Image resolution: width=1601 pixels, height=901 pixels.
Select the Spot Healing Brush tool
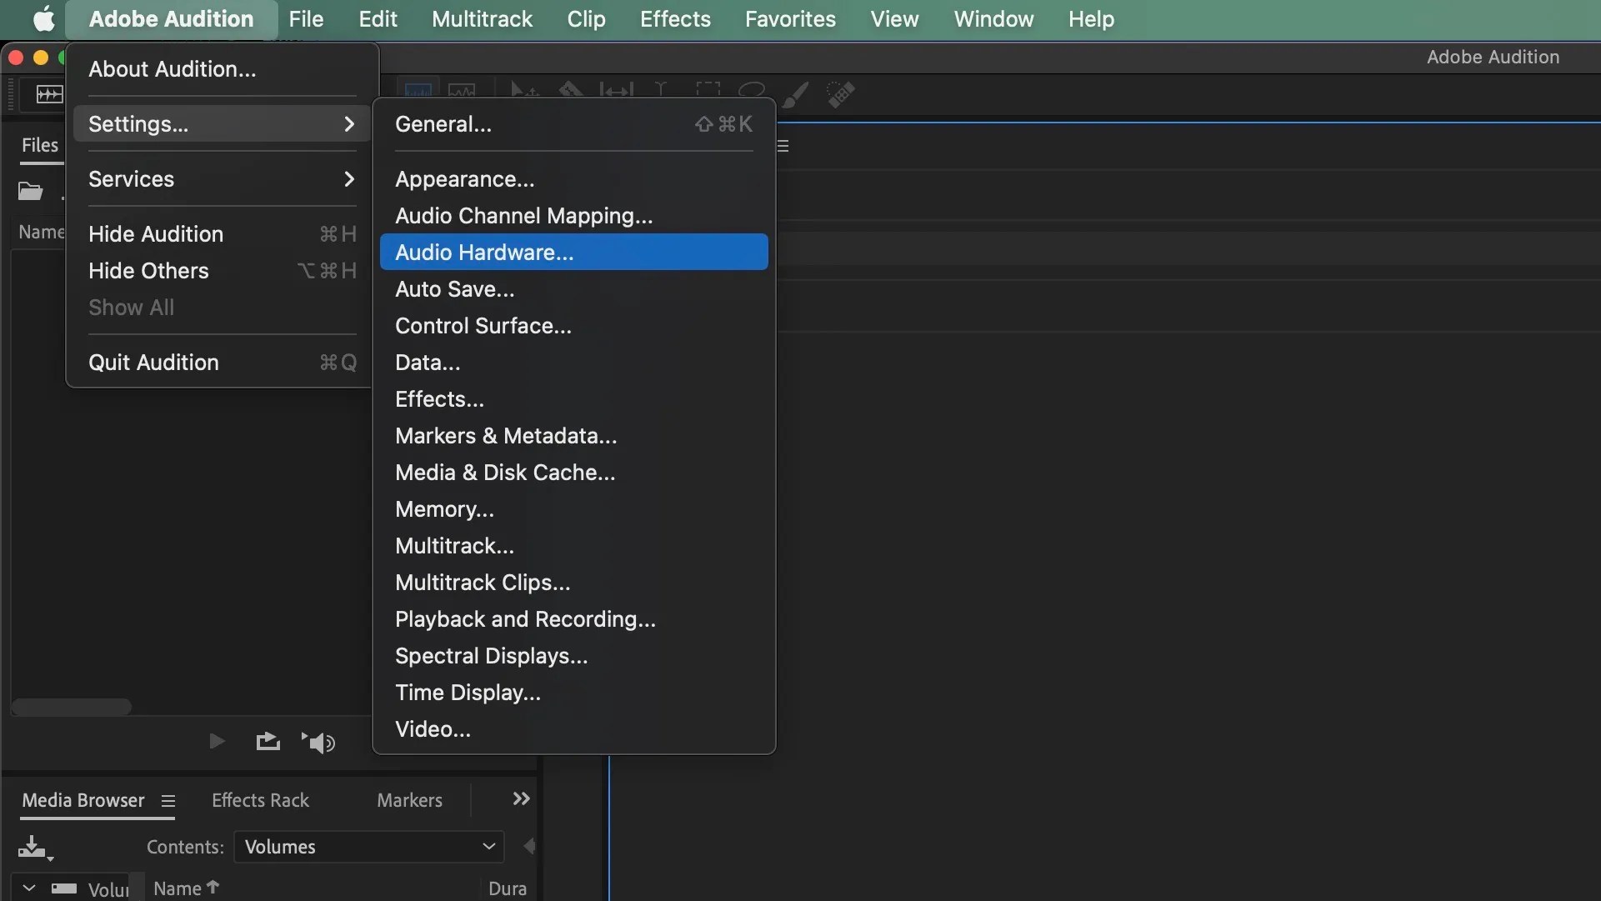842,93
